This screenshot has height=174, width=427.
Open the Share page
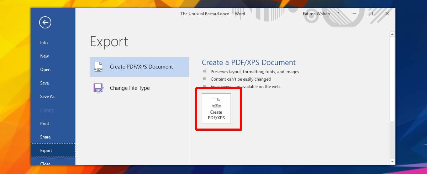(53, 137)
